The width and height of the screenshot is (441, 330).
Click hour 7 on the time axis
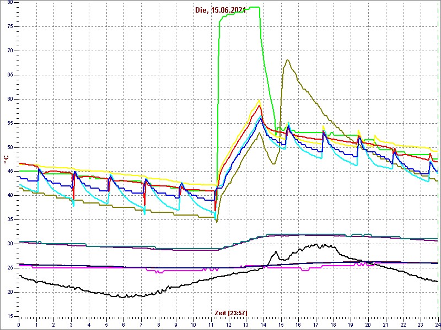[x=141, y=325]
